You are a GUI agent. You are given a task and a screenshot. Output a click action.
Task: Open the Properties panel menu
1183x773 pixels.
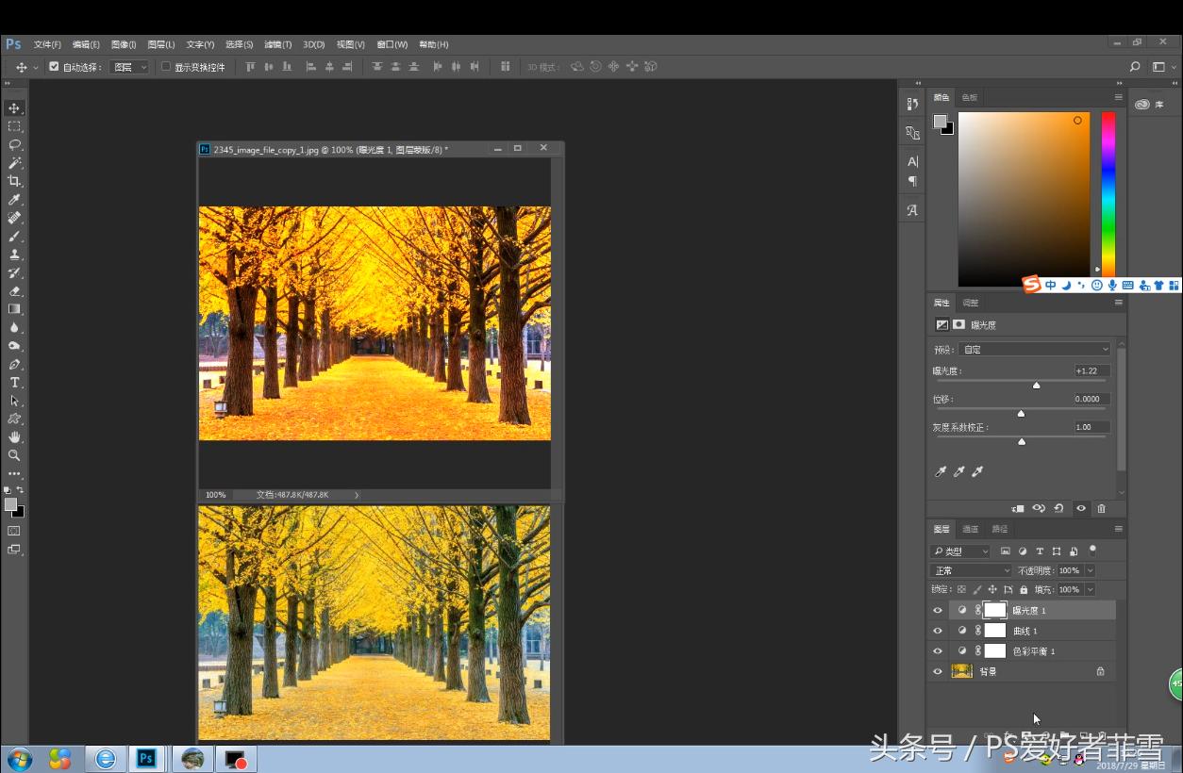(x=1119, y=303)
